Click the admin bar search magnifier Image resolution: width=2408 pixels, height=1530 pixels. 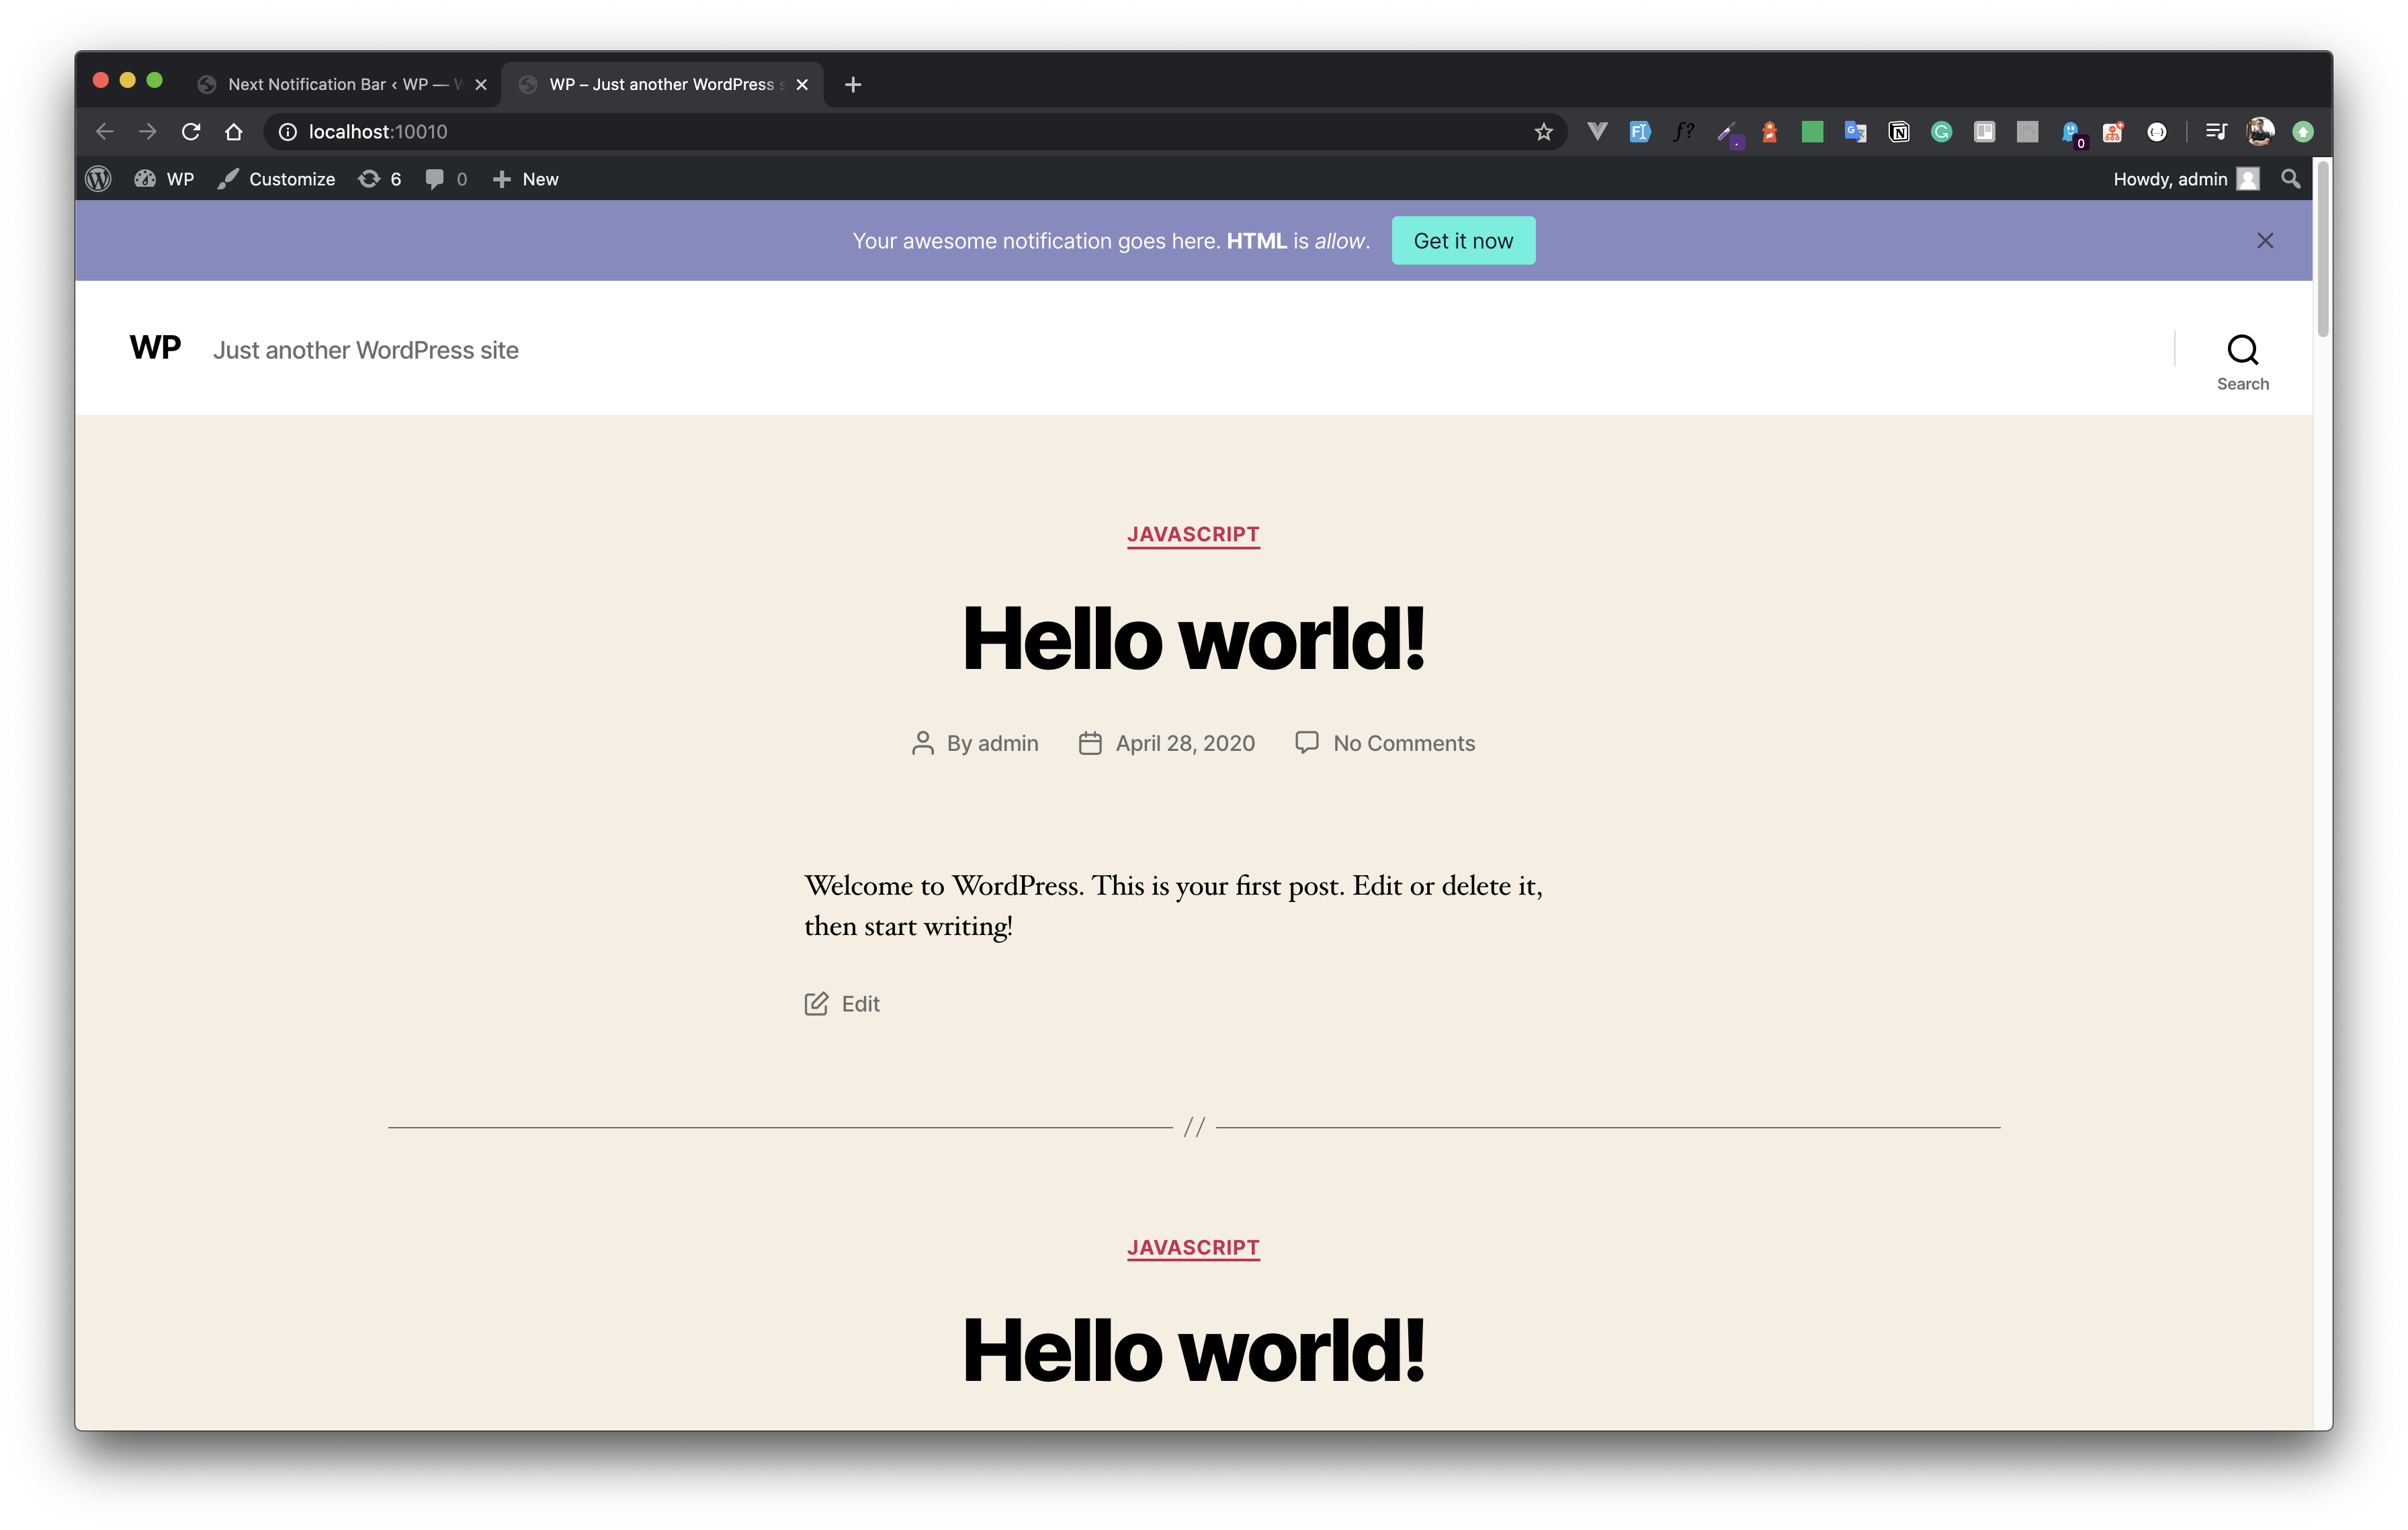pos(2290,179)
